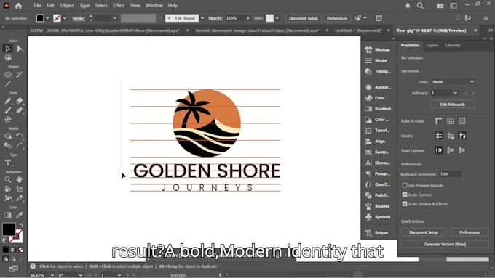The width and height of the screenshot is (495, 278).
Task: Expand the Opacity arrow
Action: (x=247, y=18)
